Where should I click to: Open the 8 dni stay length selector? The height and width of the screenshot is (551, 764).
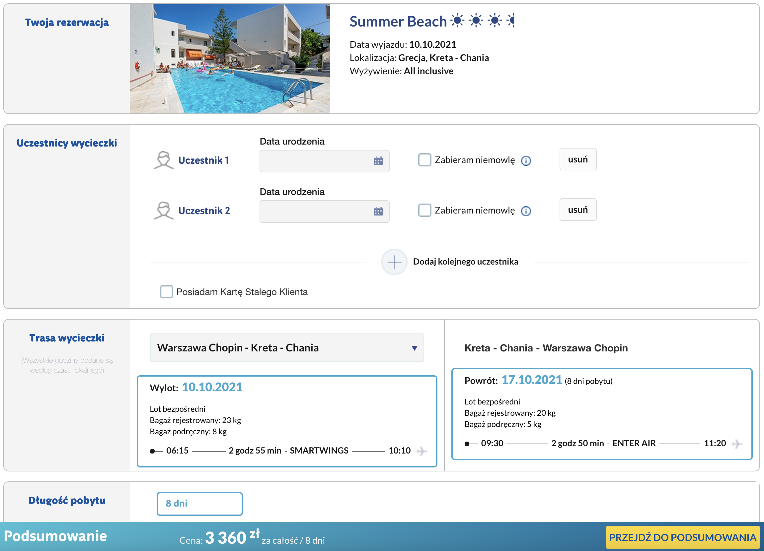click(x=199, y=504)
